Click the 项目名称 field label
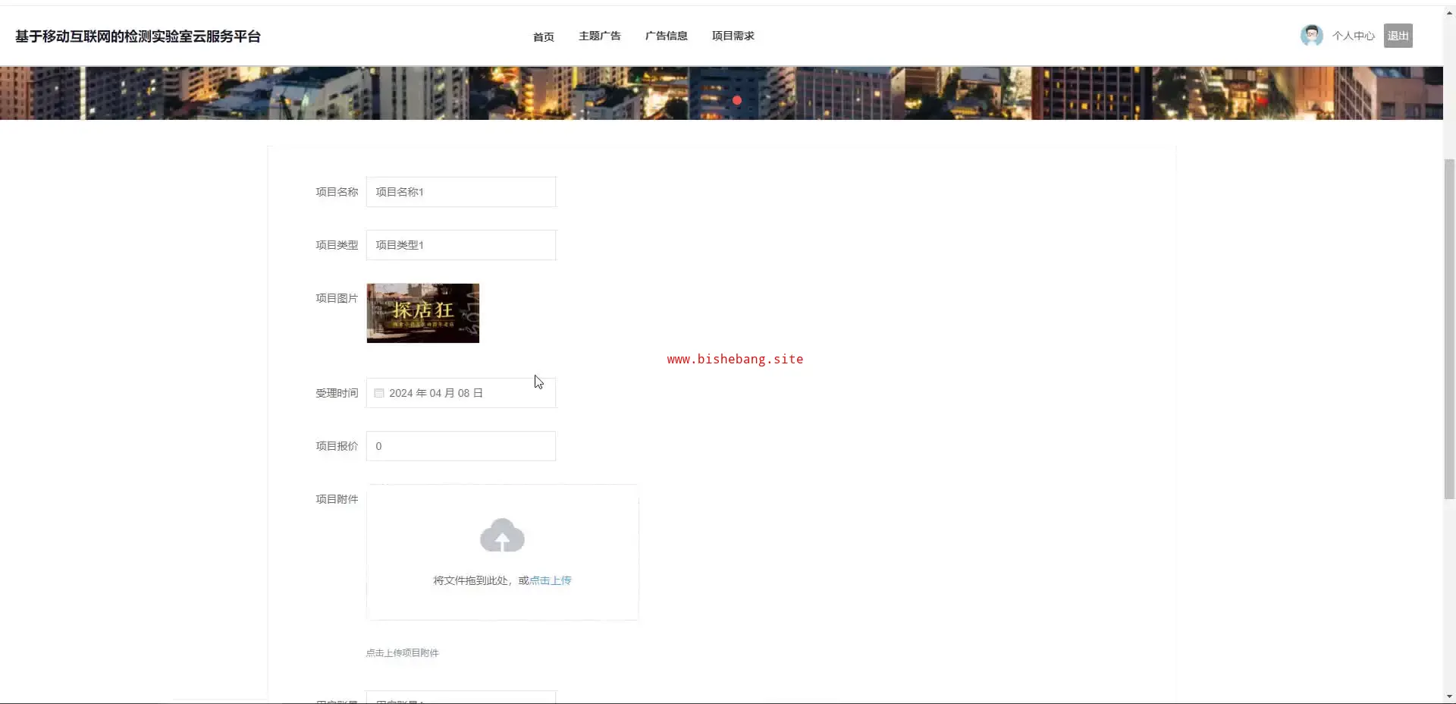Screen dimensions: 1456x704 tap(337, 192)
